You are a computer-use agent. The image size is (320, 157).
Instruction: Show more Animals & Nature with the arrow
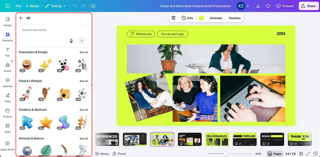pos(85,151)
